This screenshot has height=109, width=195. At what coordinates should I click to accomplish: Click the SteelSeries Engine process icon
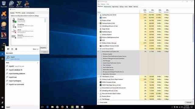[x=101, y=32]
